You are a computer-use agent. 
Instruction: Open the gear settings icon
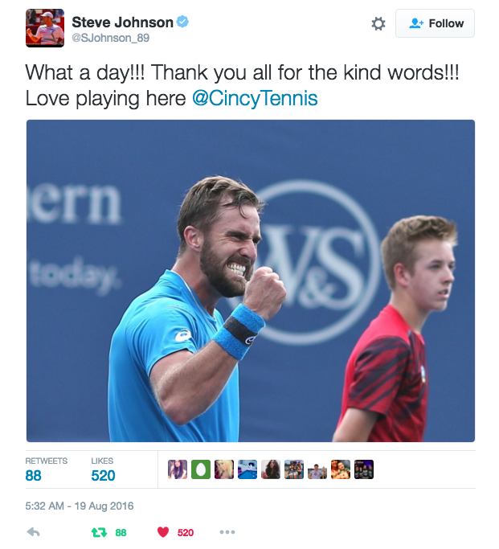pyautogui.click(x=378, y=23)
